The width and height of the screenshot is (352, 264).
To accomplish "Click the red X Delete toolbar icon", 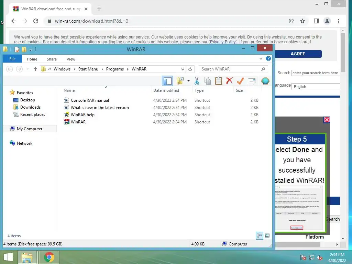I will [229, 80].
